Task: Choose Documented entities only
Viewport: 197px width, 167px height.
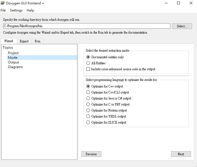Action: pyautogui.click(x=105, y=57)
